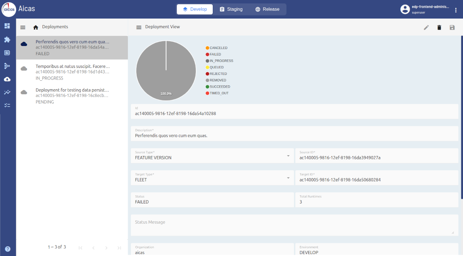Click the FAILED red legend swatch
Image resolution: width=463 pixels, height=256 pixels.
tap(207, 54)
